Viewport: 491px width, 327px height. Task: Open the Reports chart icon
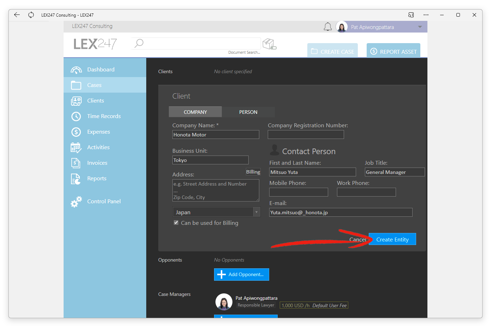point(76,179)
